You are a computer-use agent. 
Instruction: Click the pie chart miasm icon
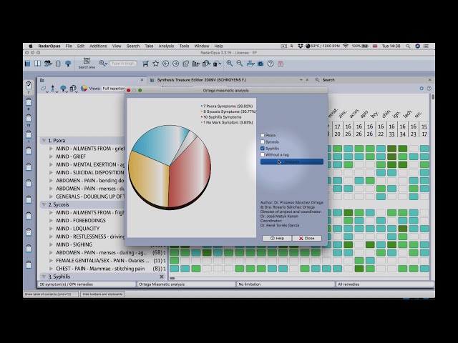[x=84, y=89]
